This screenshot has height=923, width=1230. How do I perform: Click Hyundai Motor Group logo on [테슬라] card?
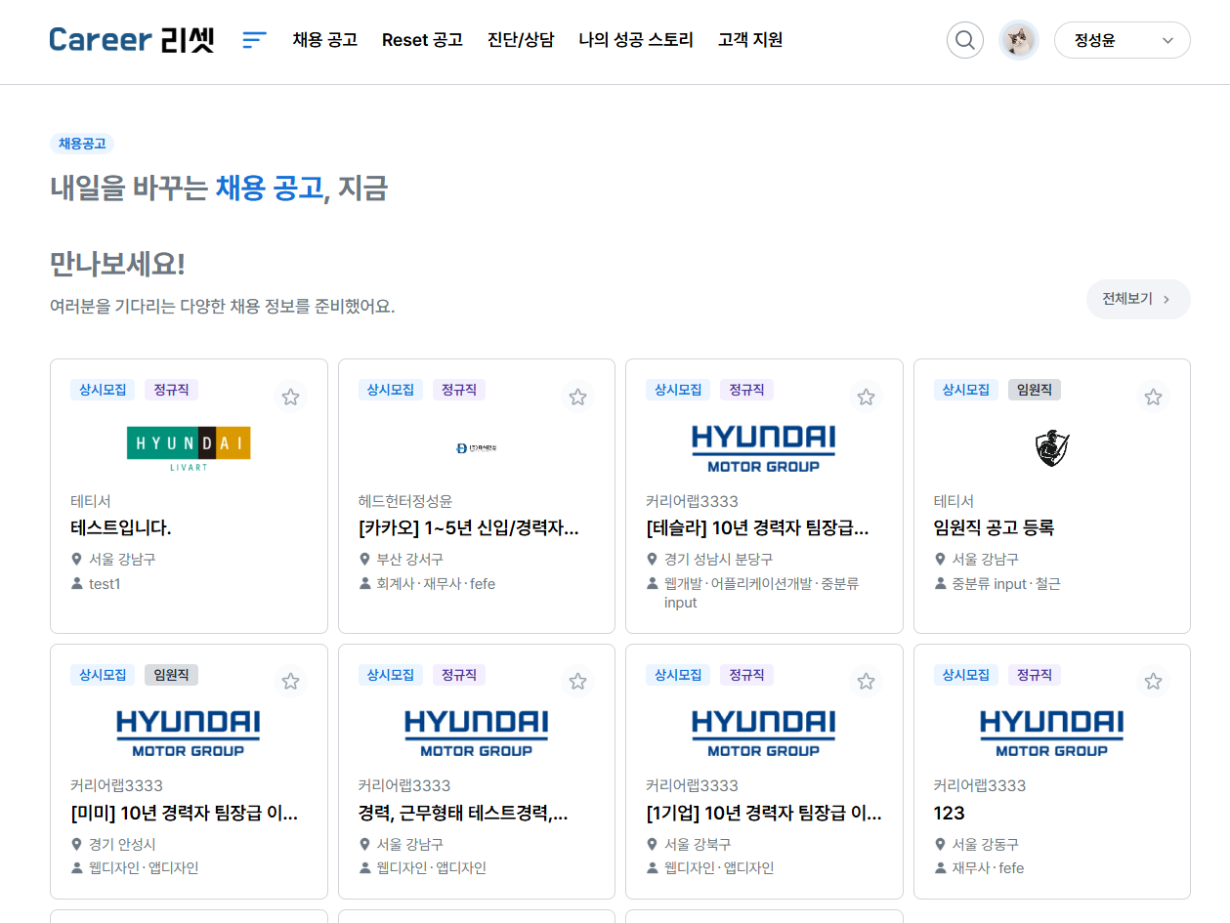pyautogui.click(x=764, y=448)
